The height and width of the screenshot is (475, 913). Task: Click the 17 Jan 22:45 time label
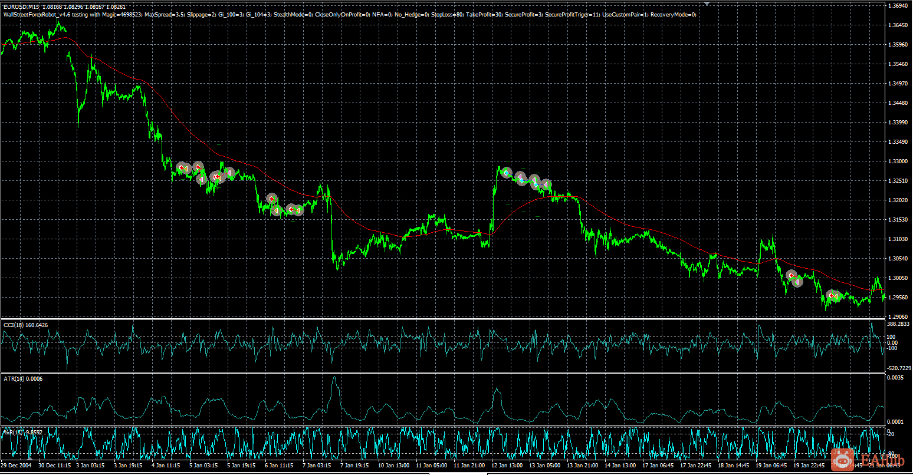[x=695, y=465]
